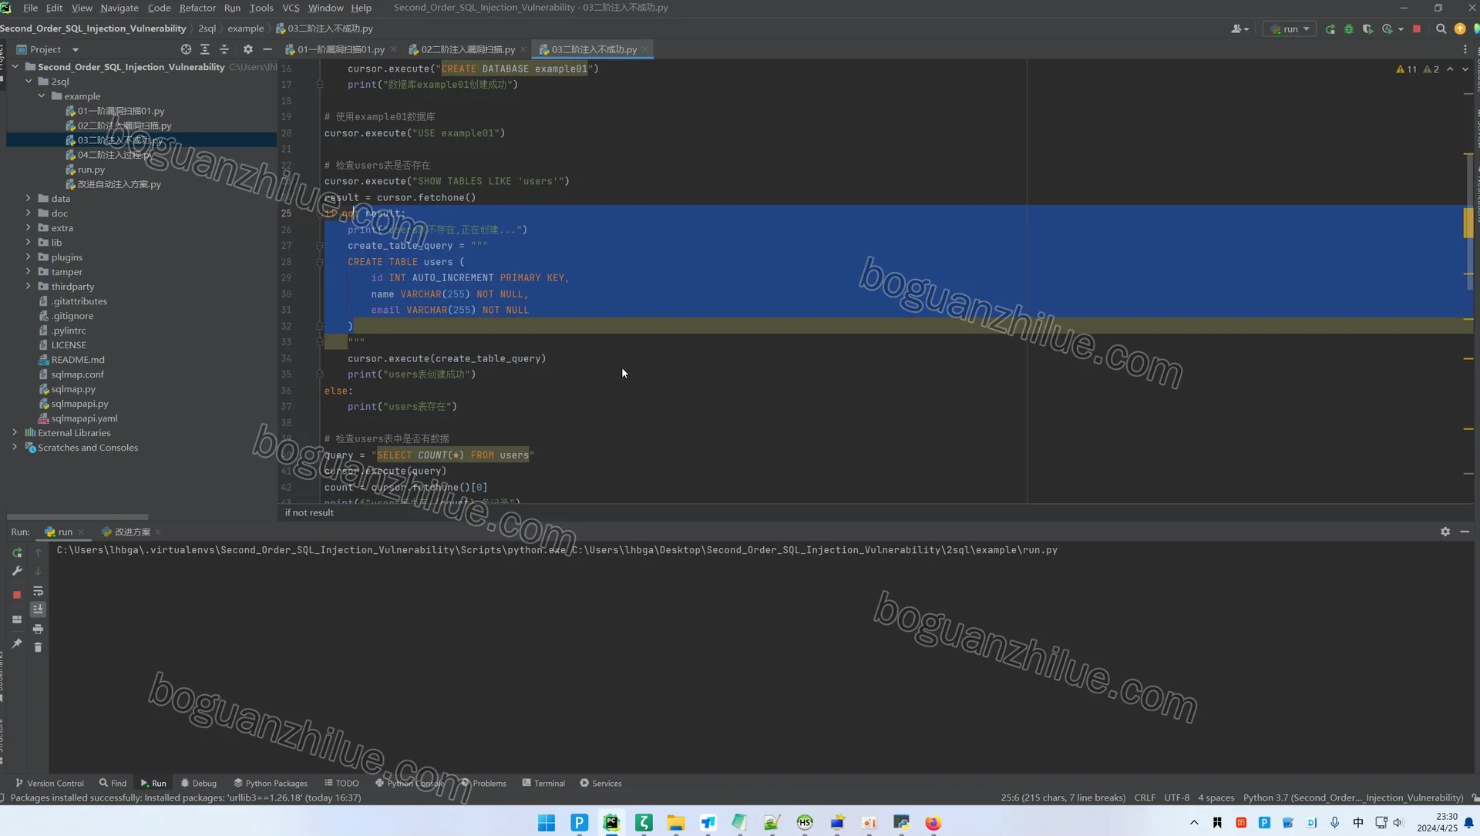Hide the Run tool window
Viewport: 1480px width, 836px height.
pos(1465,532)
